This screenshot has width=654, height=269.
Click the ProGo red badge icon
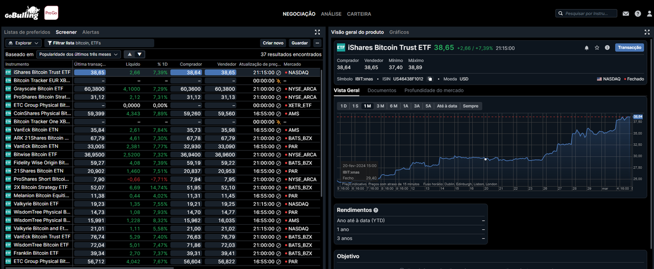[51, 13]
